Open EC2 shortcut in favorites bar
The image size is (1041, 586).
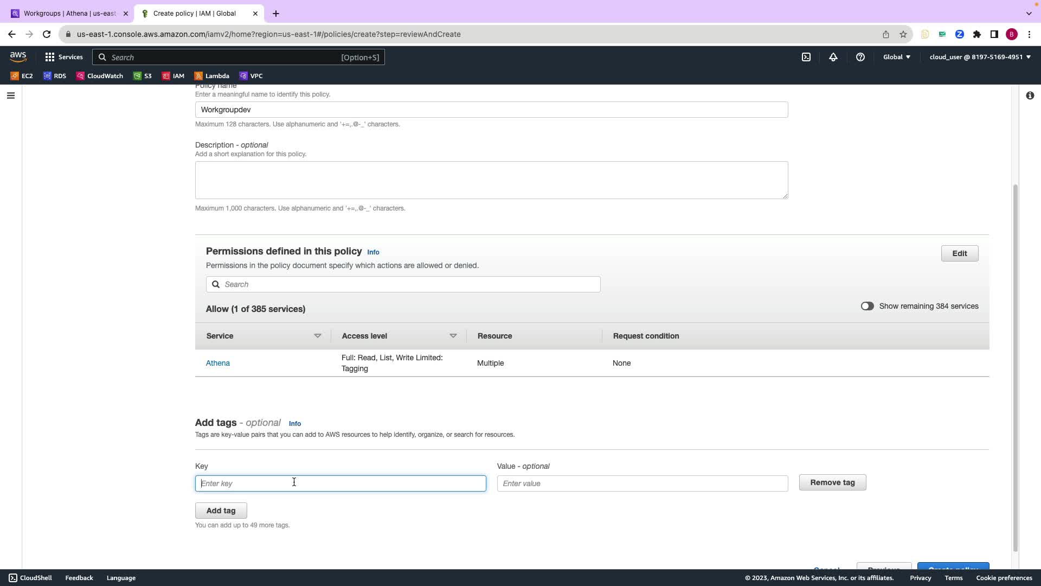click(x=22, y=76)
